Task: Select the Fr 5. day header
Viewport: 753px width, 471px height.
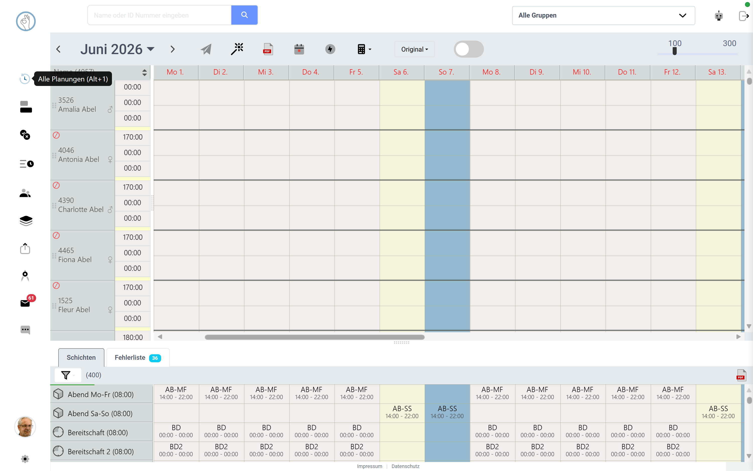Action: (356, 72)
